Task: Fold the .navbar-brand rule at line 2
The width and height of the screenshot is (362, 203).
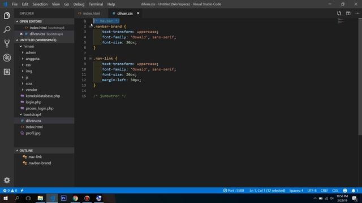Action: [x=90, y=27]
